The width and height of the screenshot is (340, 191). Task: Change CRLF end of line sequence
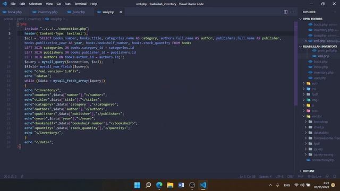coord(291,177)
